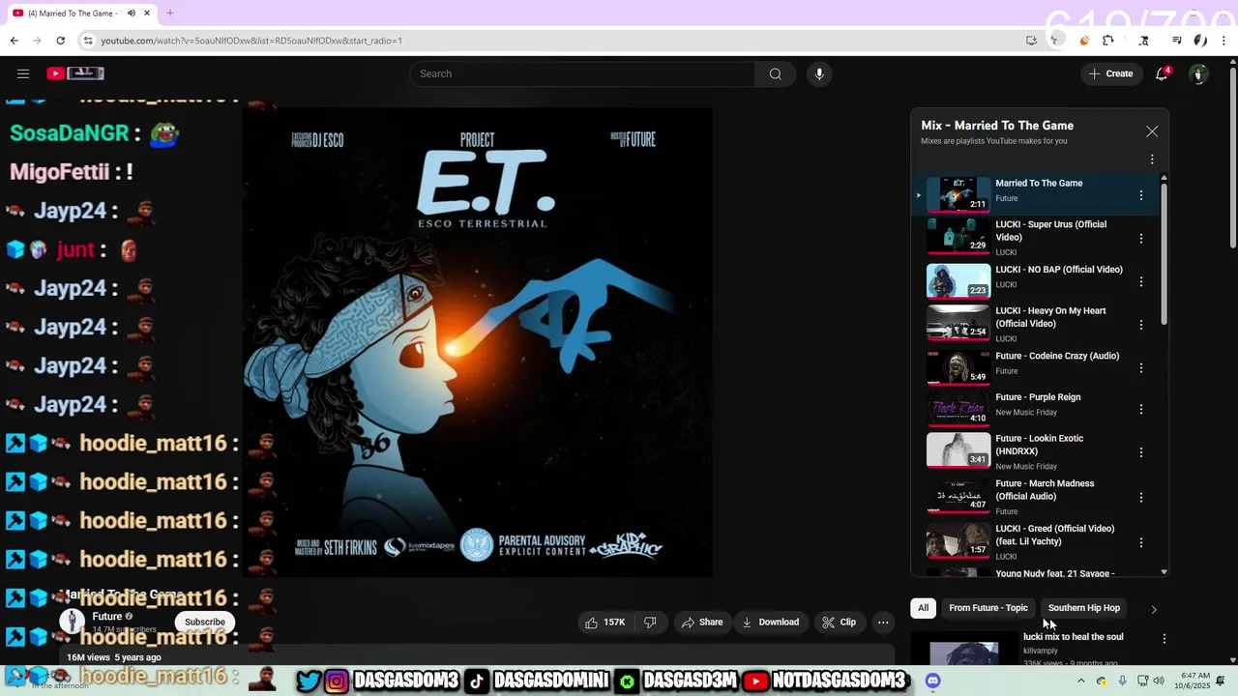Screen dimensions: 1238x696
Task: Play Future - Lookin Exotic thumbnail
Action: [958, 451]
